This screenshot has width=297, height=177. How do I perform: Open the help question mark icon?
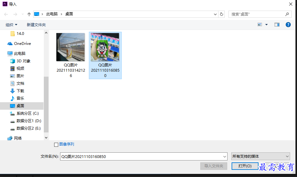[x=288, y=25]
